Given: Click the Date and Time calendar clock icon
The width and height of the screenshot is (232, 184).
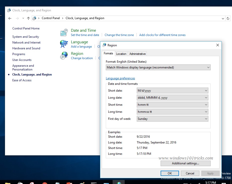Looking at the screenshot, I should click(64, 32).
